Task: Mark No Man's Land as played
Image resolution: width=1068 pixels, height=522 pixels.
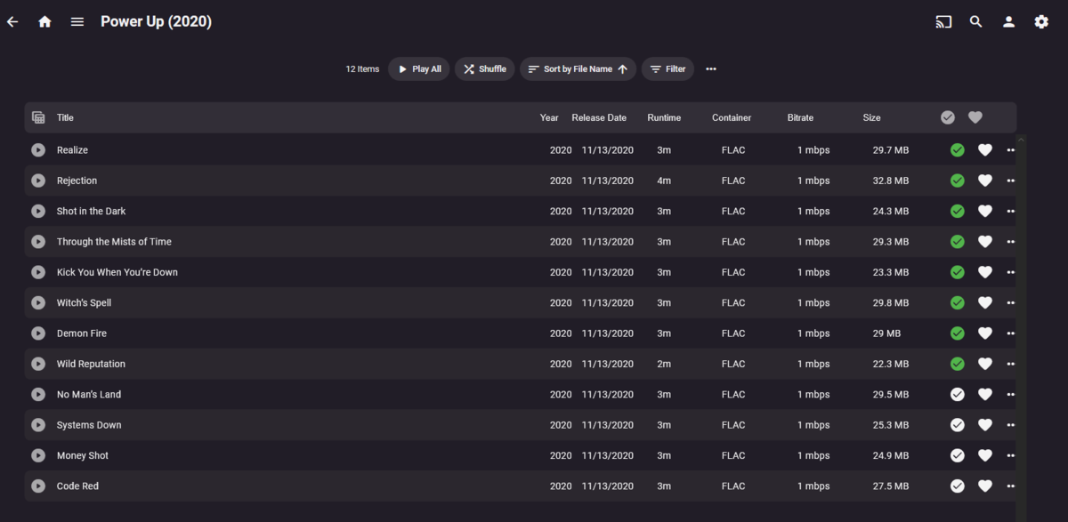Action: 958,395
